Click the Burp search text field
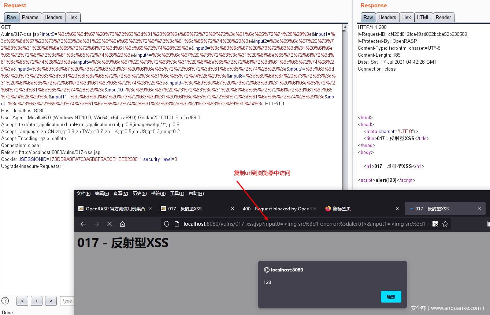The height and width of the screenshot is (315, 490). pyautogui.click(x=67, y=301)
